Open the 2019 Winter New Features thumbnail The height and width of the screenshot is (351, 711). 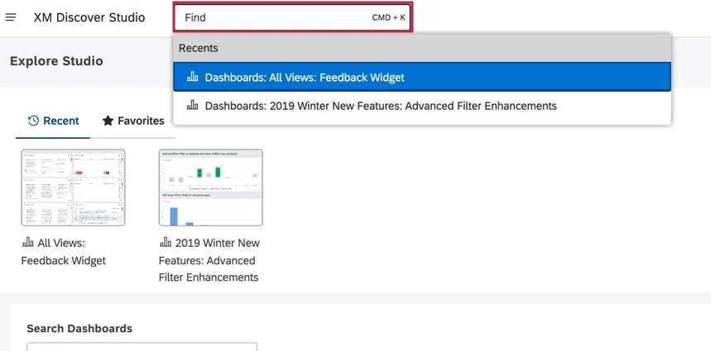point(210,187)
